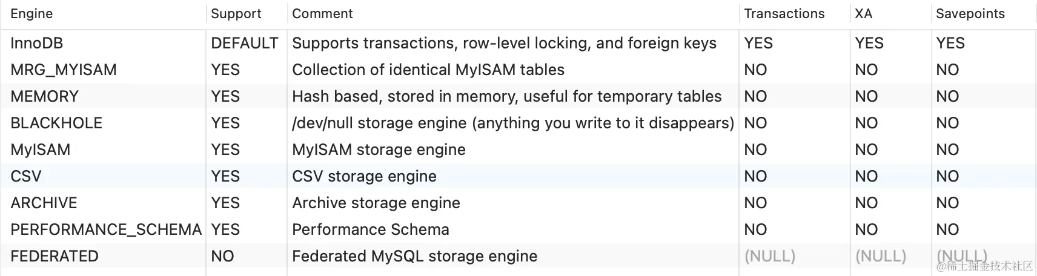Image resolution: width=1037 pixels, height=276 pixels.
Task: Select the InnoDB engine cell
Action: [x=37, y=43]
